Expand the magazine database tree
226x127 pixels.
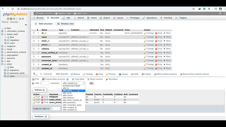click(2, 46)
